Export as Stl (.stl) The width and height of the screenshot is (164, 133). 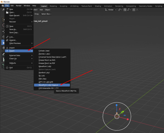(x=52, y=76)
